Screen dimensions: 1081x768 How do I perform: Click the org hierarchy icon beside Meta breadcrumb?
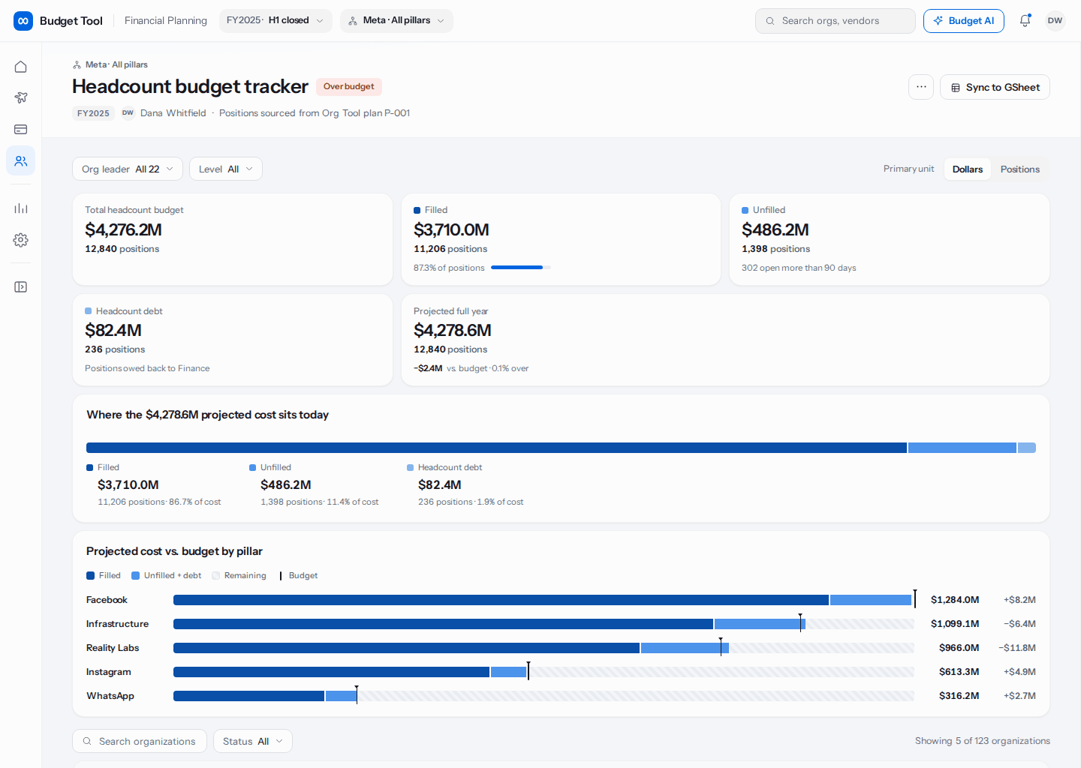pyautogui.click(x=77, y=65)
